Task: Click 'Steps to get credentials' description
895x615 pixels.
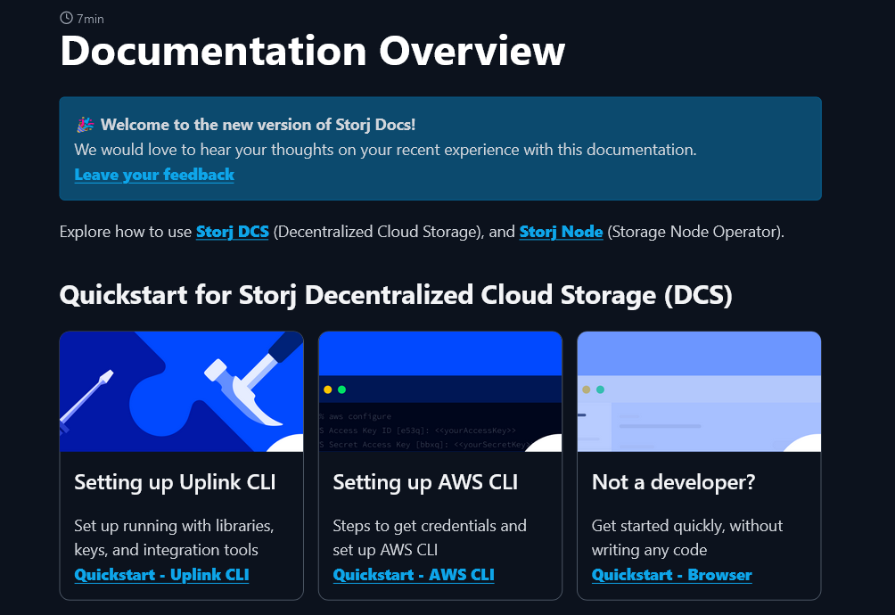Action: [430, 537]
